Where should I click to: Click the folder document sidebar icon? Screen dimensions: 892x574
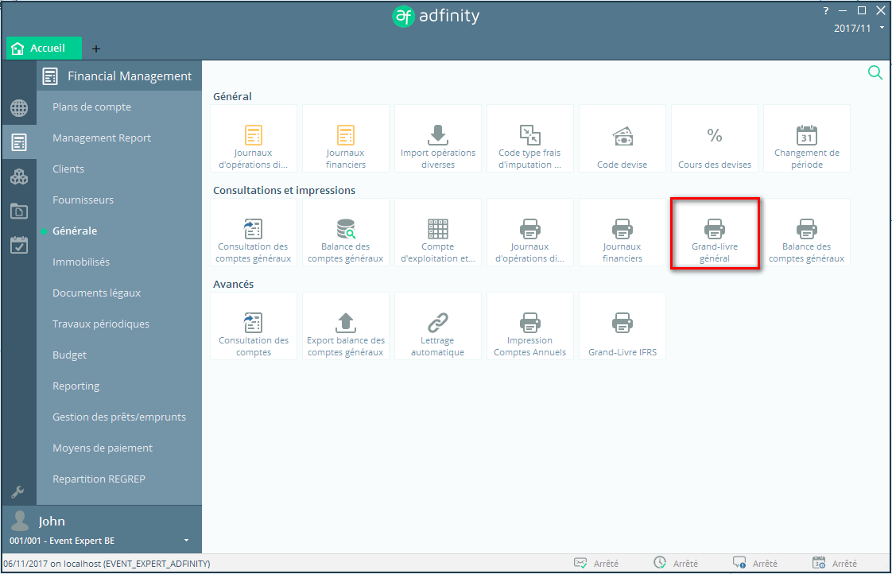pyautogui.click(x=19, y=211)
